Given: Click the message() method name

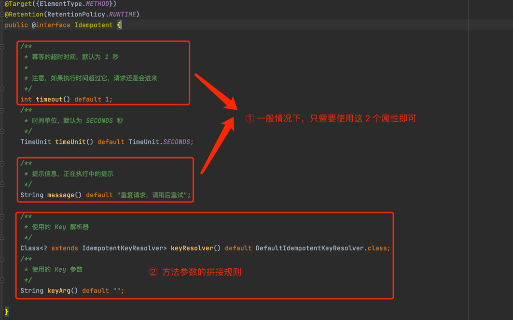Looking at the screenshot, I should pos(60,195).
